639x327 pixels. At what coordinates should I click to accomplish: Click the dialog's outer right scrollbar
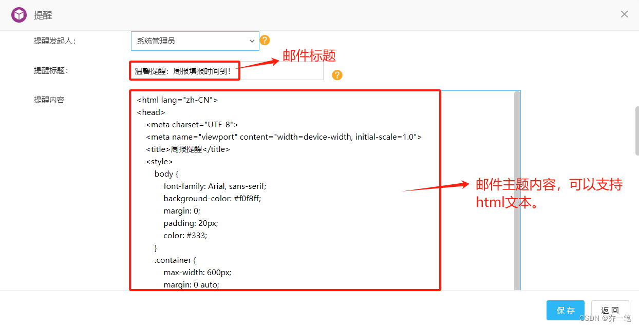636,131
